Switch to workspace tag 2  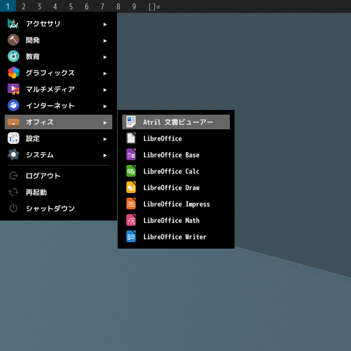pos(23,6)
